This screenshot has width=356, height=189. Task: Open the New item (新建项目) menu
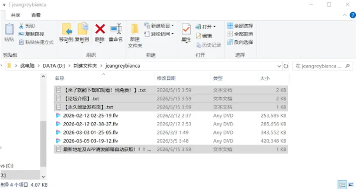point(159,26)
